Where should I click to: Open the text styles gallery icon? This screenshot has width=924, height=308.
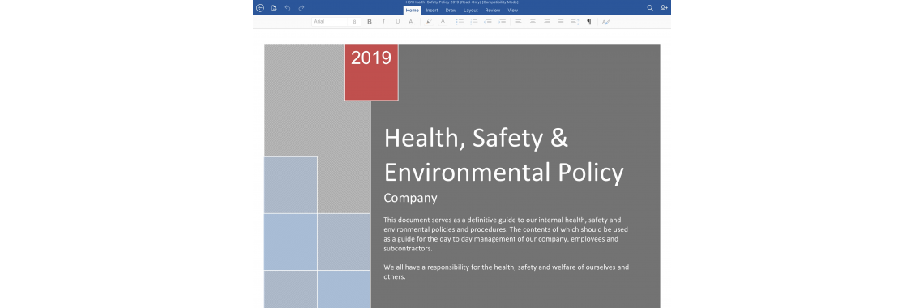pyautogui.click(x=606, y=22)
